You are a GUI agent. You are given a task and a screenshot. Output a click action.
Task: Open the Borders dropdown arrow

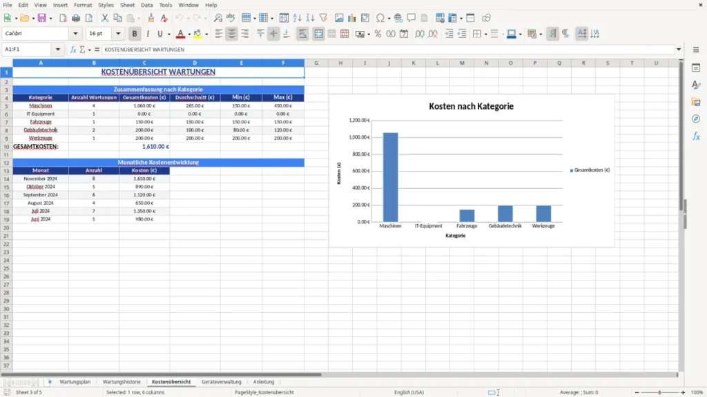coord(485,34)
